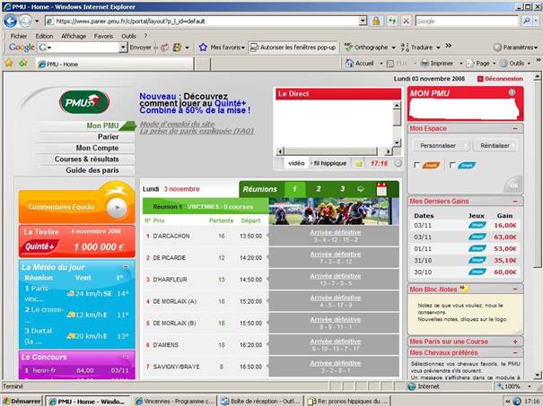Open Arrivée définitive for D'AMIENS race
The image size is (543, 406).
[x=335, y=341]
